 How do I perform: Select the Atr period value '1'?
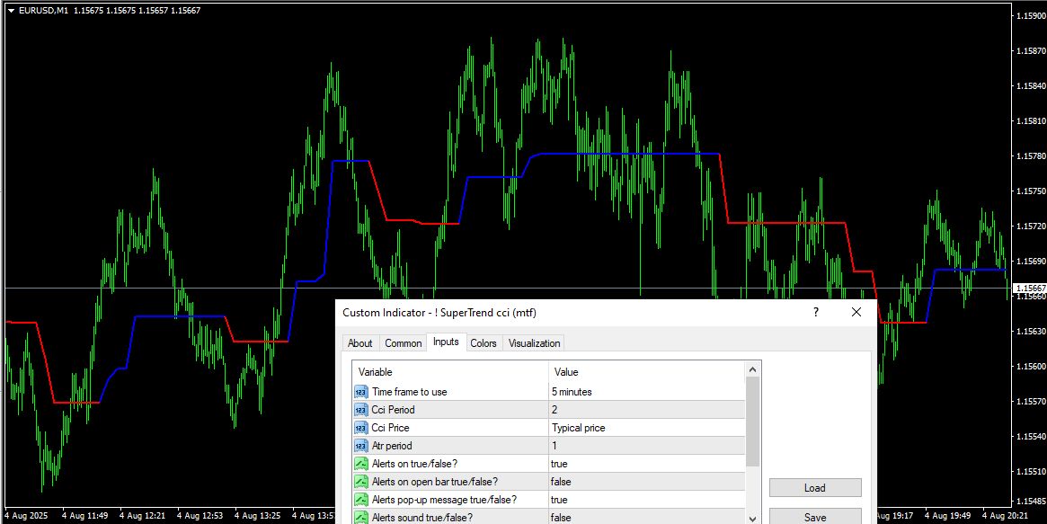pyautogui.click(x=647, y=446)
